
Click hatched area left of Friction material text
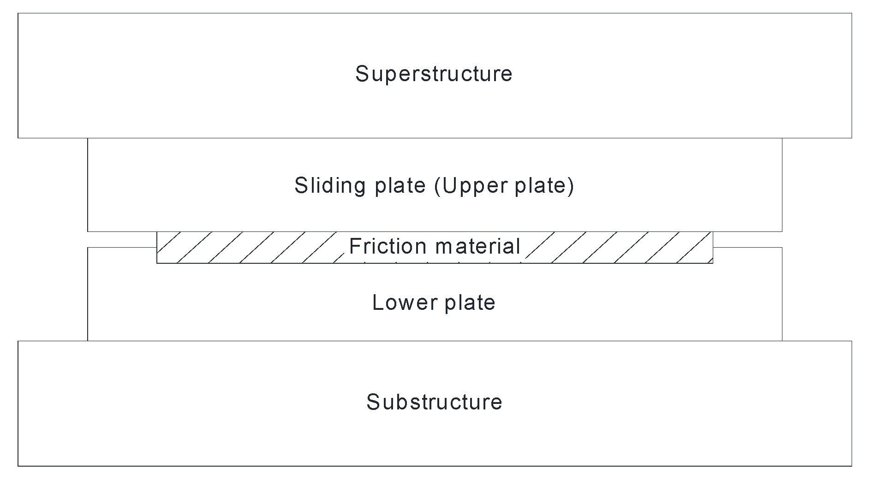point(249,248)
